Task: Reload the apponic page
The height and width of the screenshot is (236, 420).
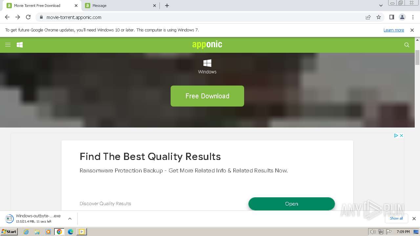Action: (28, 17)
